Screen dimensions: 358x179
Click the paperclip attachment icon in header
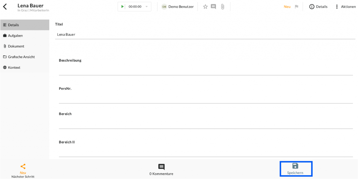click(x=222, y=7)
